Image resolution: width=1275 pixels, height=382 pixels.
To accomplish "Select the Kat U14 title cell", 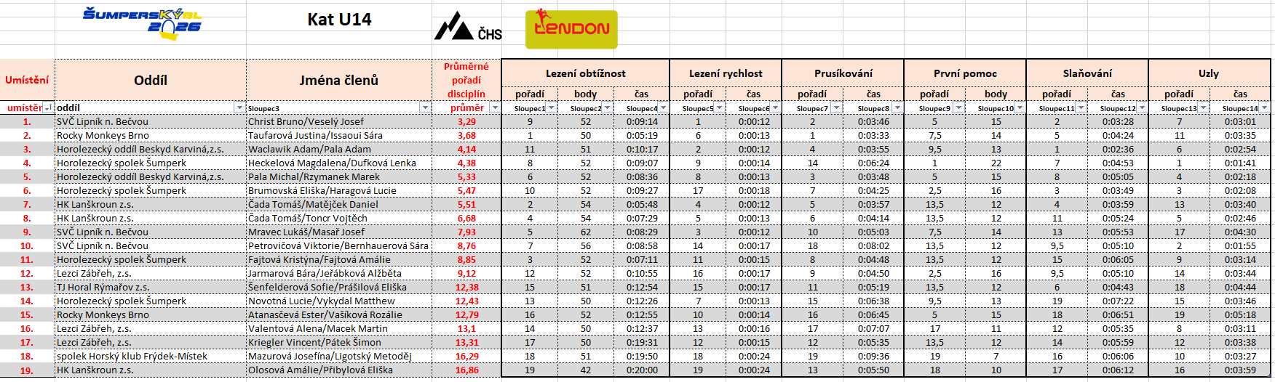I will 339,20.
